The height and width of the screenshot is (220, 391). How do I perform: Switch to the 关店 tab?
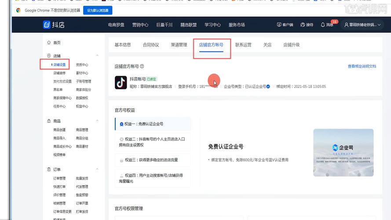(267, 44)
